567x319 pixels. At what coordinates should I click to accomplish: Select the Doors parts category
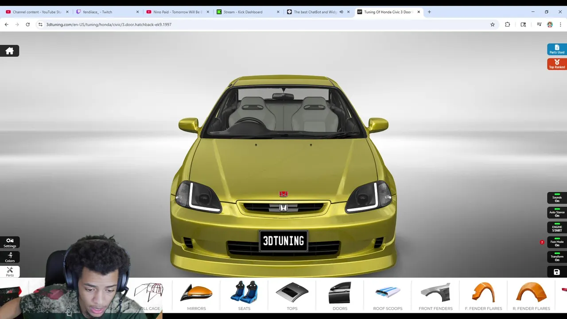[340, 296]
